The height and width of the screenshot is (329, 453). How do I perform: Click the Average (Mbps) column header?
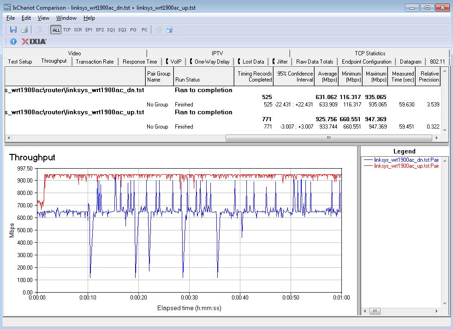coord(326,76)
